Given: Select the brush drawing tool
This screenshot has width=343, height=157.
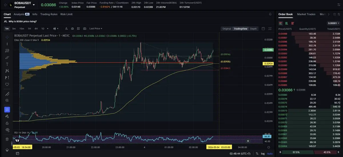Looking at the screenshot, I should point(7,57).
